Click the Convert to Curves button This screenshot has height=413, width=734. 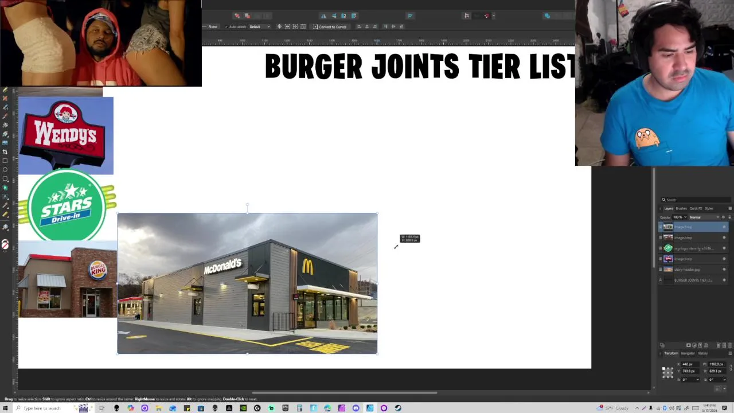330,27
